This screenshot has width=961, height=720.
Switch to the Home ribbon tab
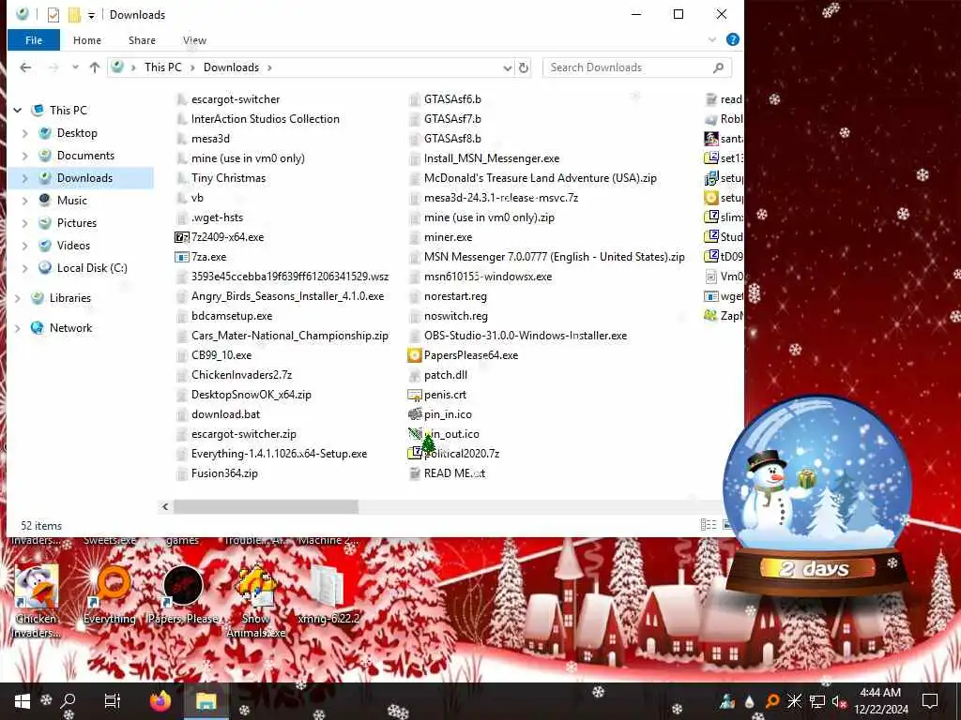click(87, 40)
